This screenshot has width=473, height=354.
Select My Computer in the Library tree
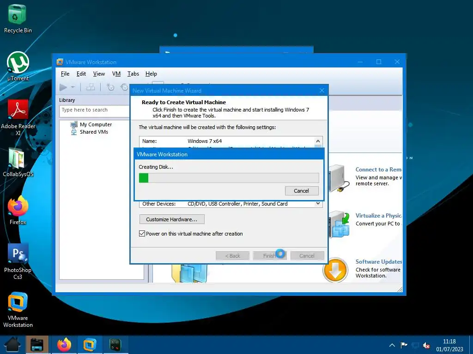[96, 124]
